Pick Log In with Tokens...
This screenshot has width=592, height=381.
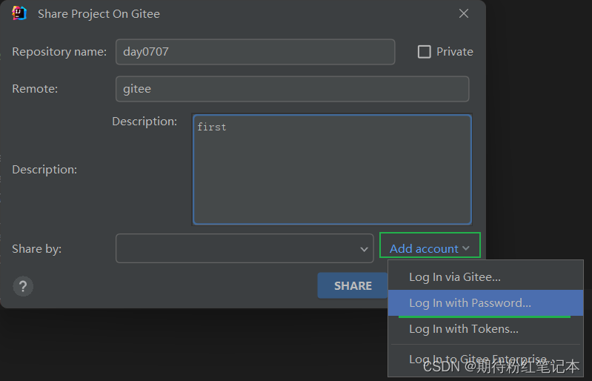point(485,329)
